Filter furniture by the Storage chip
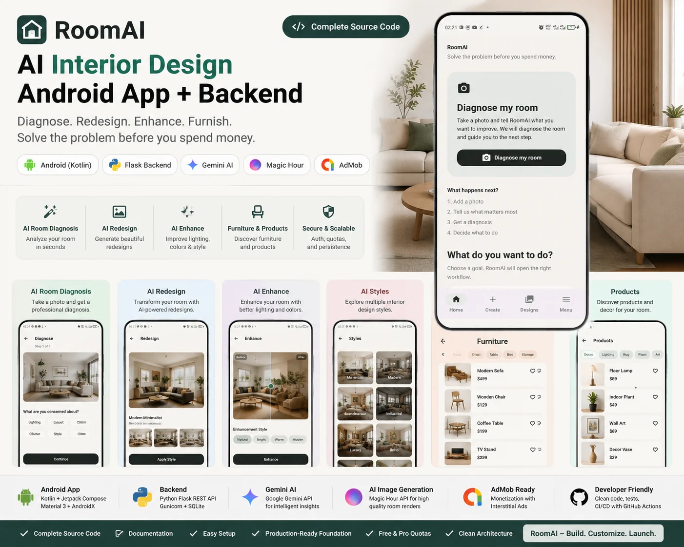The image size is (684, 547). point(527,354)
